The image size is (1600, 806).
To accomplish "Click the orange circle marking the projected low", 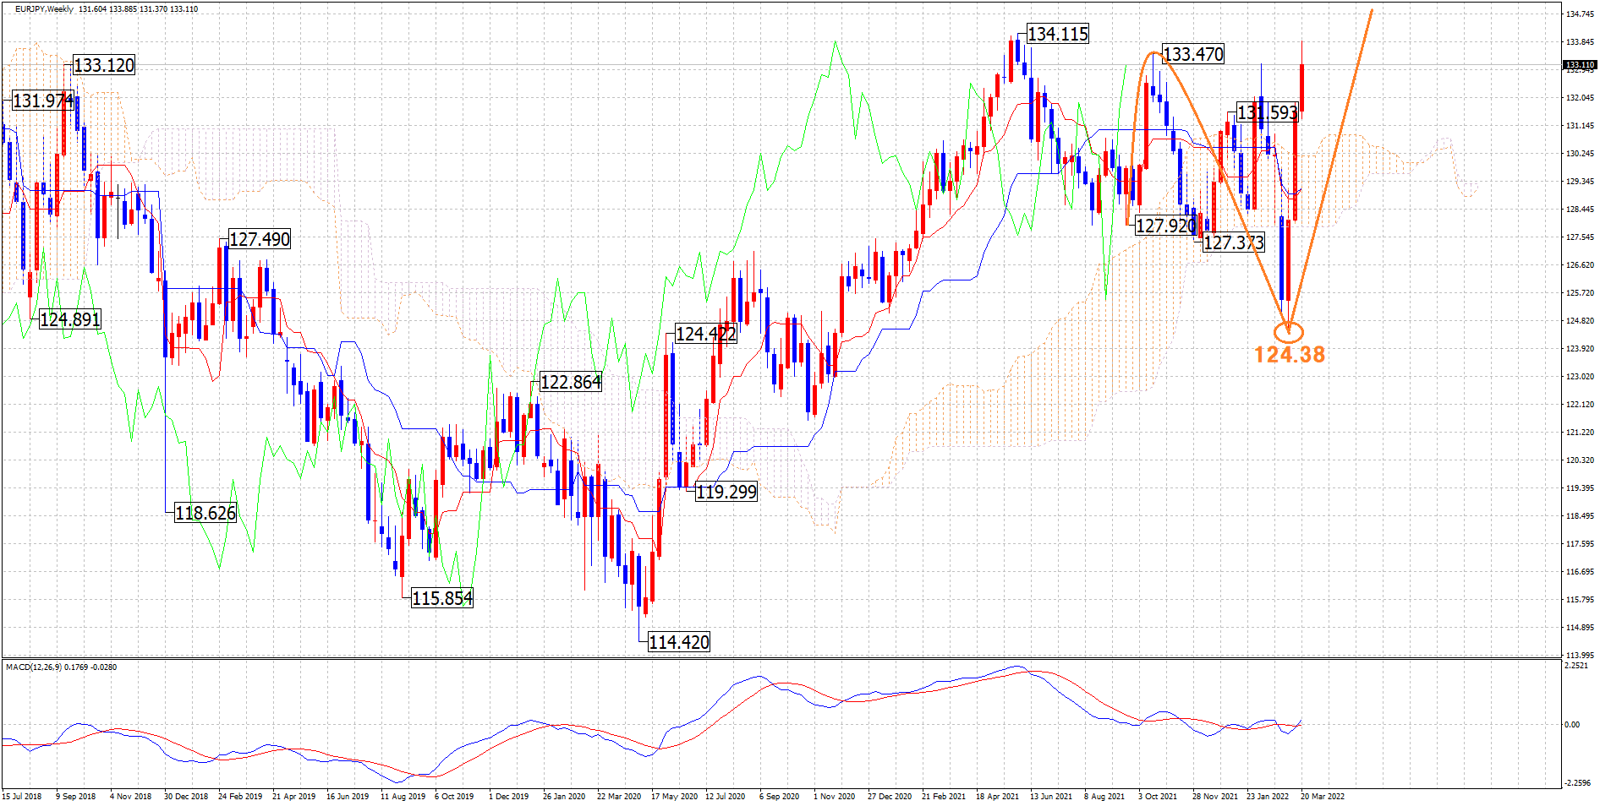I will click(1288, 331).
